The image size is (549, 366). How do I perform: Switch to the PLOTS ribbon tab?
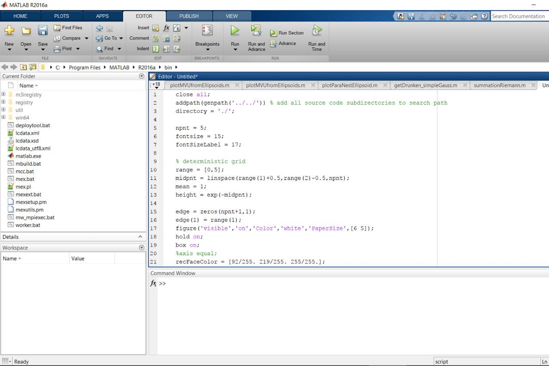point(62,16)
